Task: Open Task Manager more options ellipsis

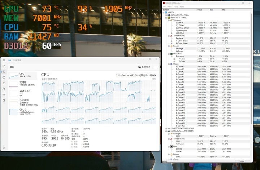Action: pos(156,67)
